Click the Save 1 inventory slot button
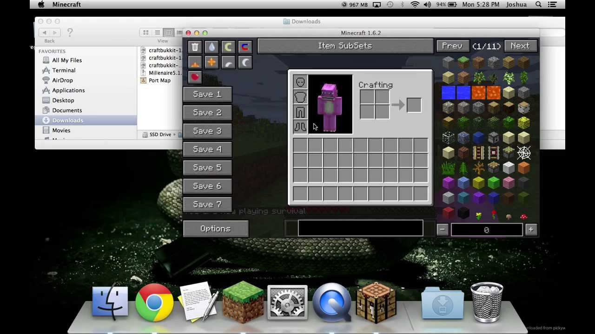Screen dimensions: 595x334 [207, 94]
